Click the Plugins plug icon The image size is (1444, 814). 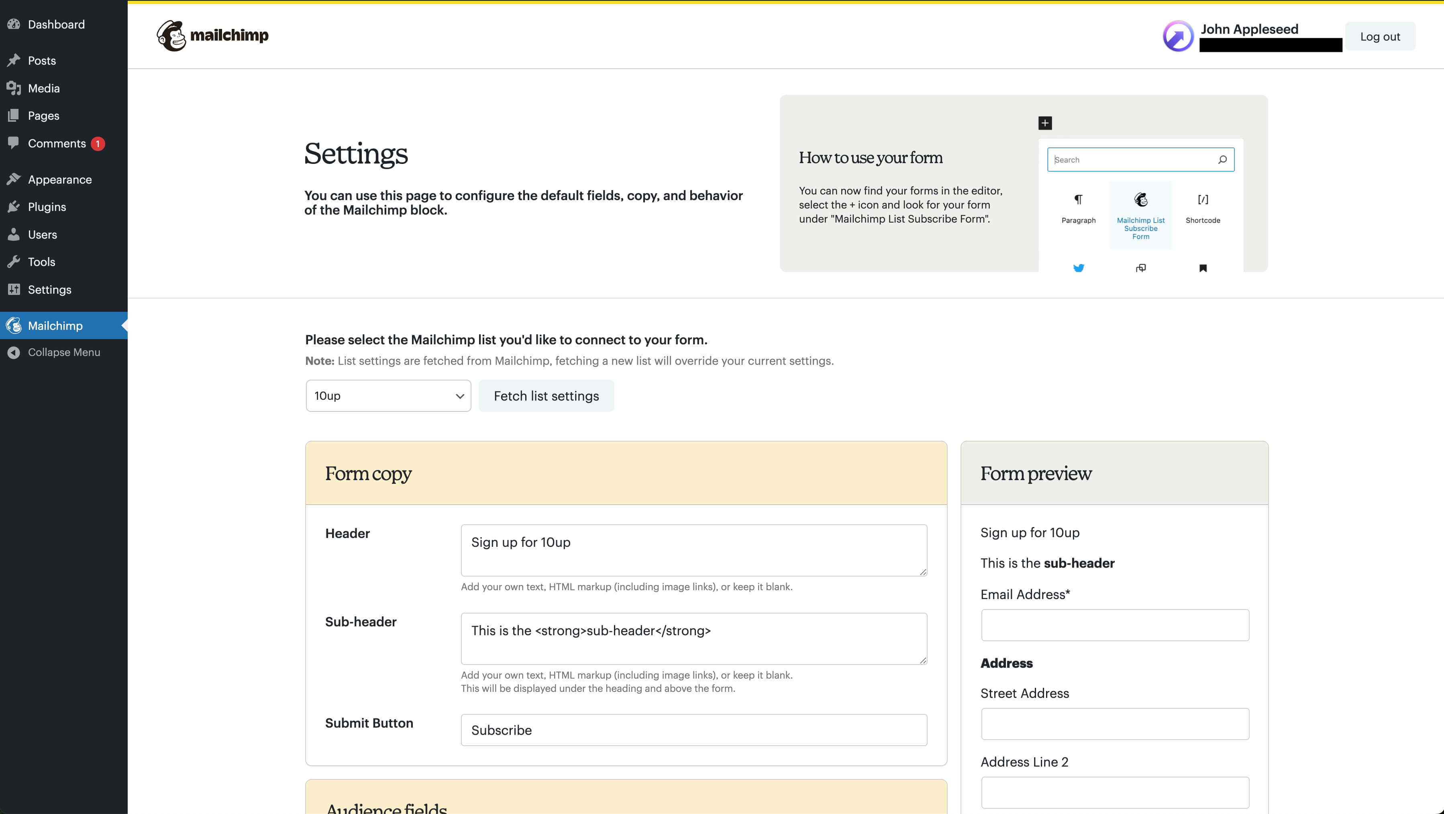[14, 207]
